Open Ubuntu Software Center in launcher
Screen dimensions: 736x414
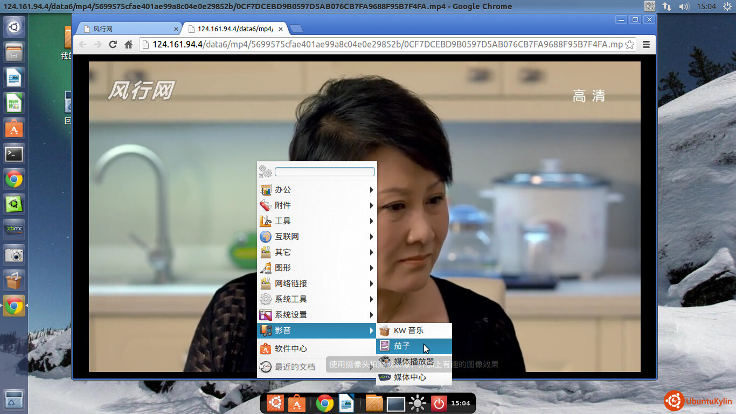14,129
